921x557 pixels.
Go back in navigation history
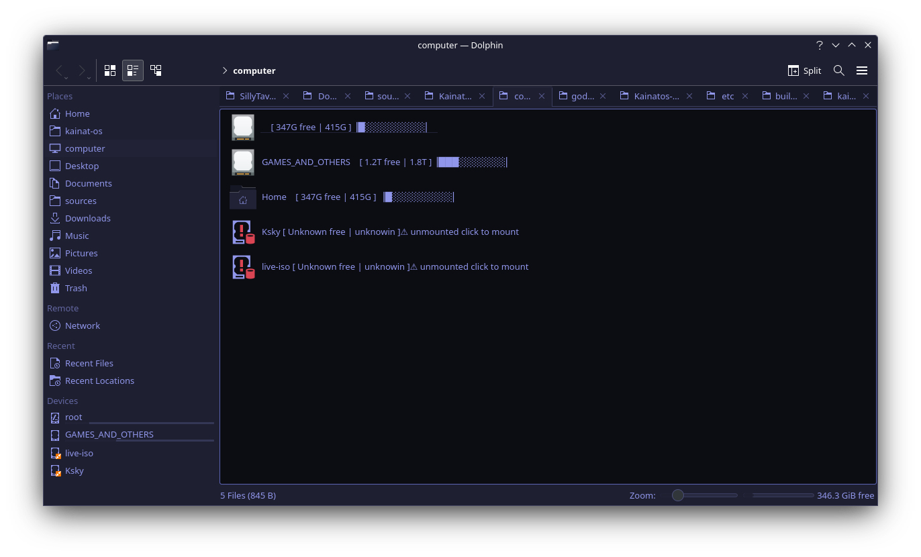pyautogui.click(x=60, y=70)
